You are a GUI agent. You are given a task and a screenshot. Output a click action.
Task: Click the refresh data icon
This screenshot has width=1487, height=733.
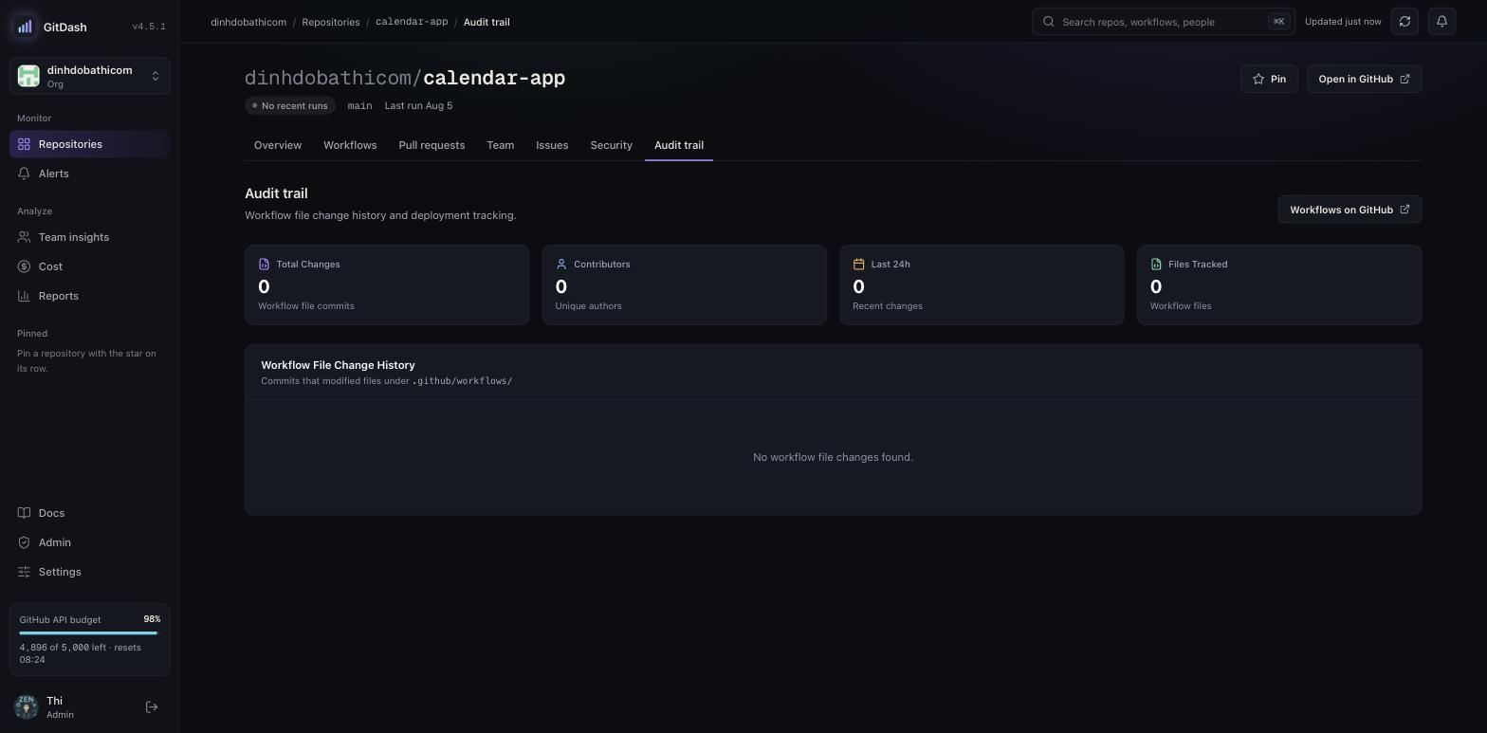1404,21
